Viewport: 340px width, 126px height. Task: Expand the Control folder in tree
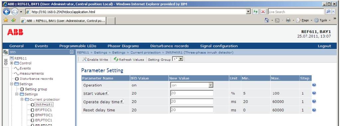(11, 63)
